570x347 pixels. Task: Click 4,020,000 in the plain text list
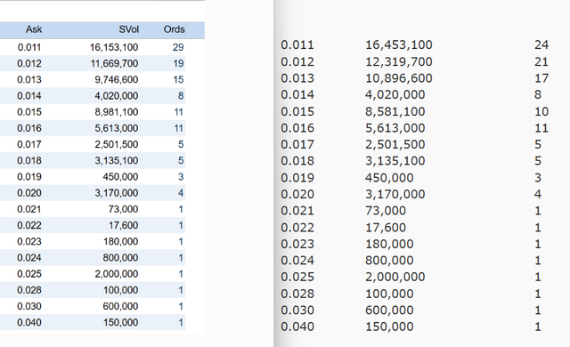395,94
